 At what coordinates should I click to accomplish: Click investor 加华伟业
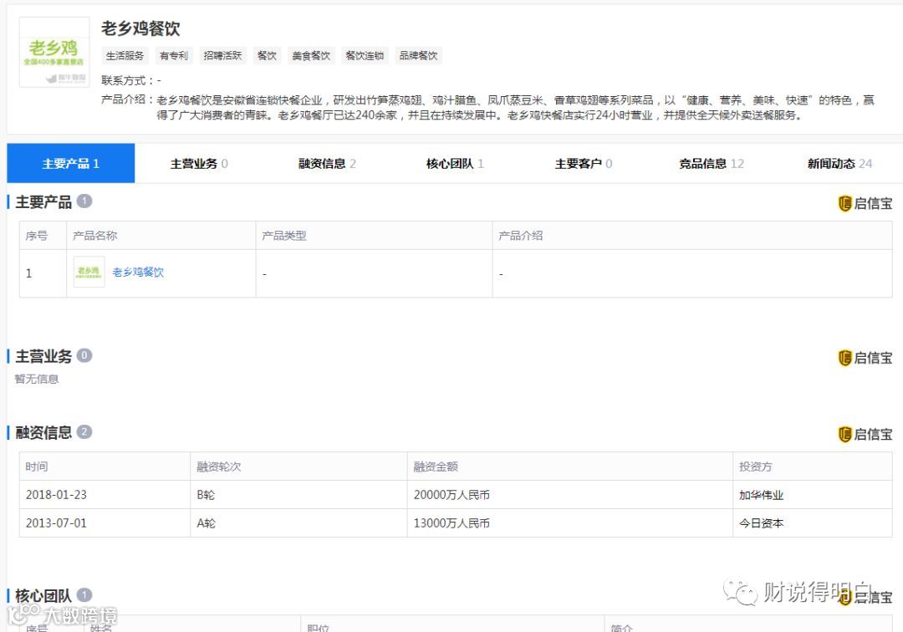click(x=762, y=495)
